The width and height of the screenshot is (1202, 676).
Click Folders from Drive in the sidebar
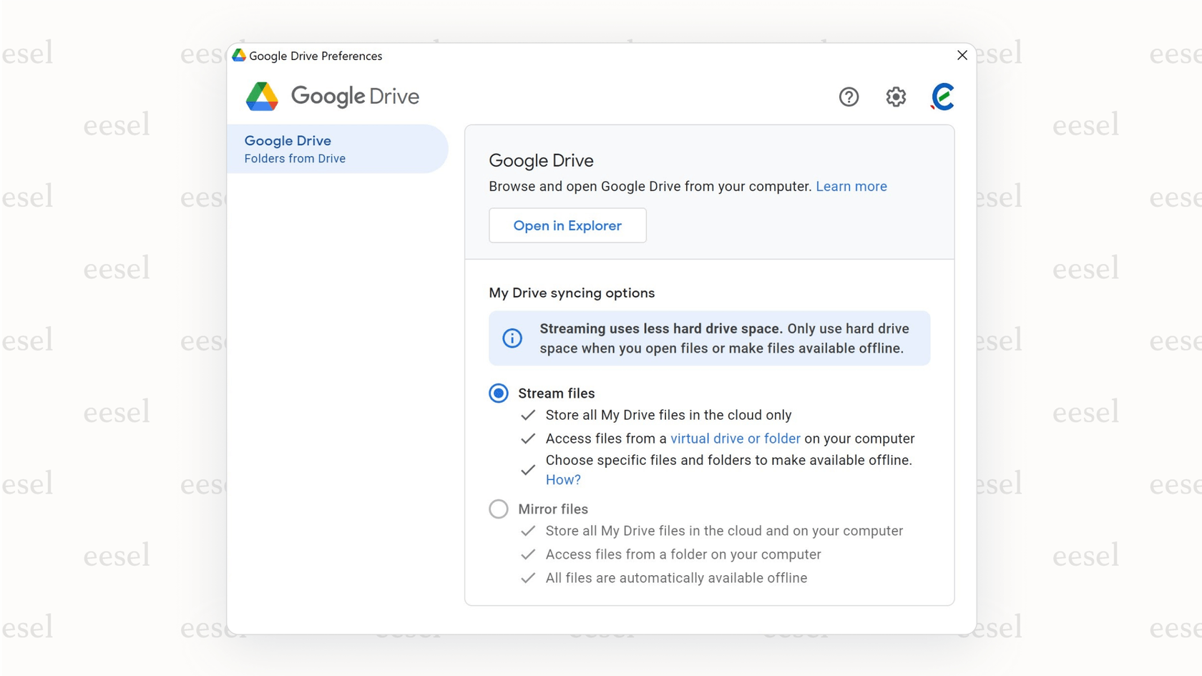294,158
